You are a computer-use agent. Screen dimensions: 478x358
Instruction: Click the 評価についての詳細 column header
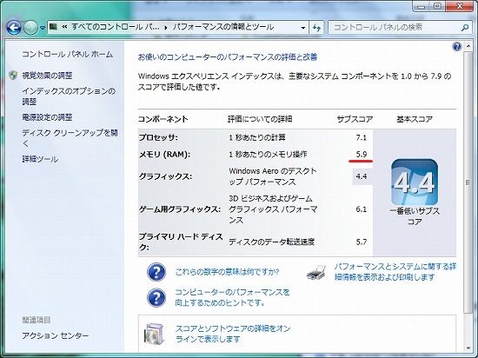coord(260,119)
